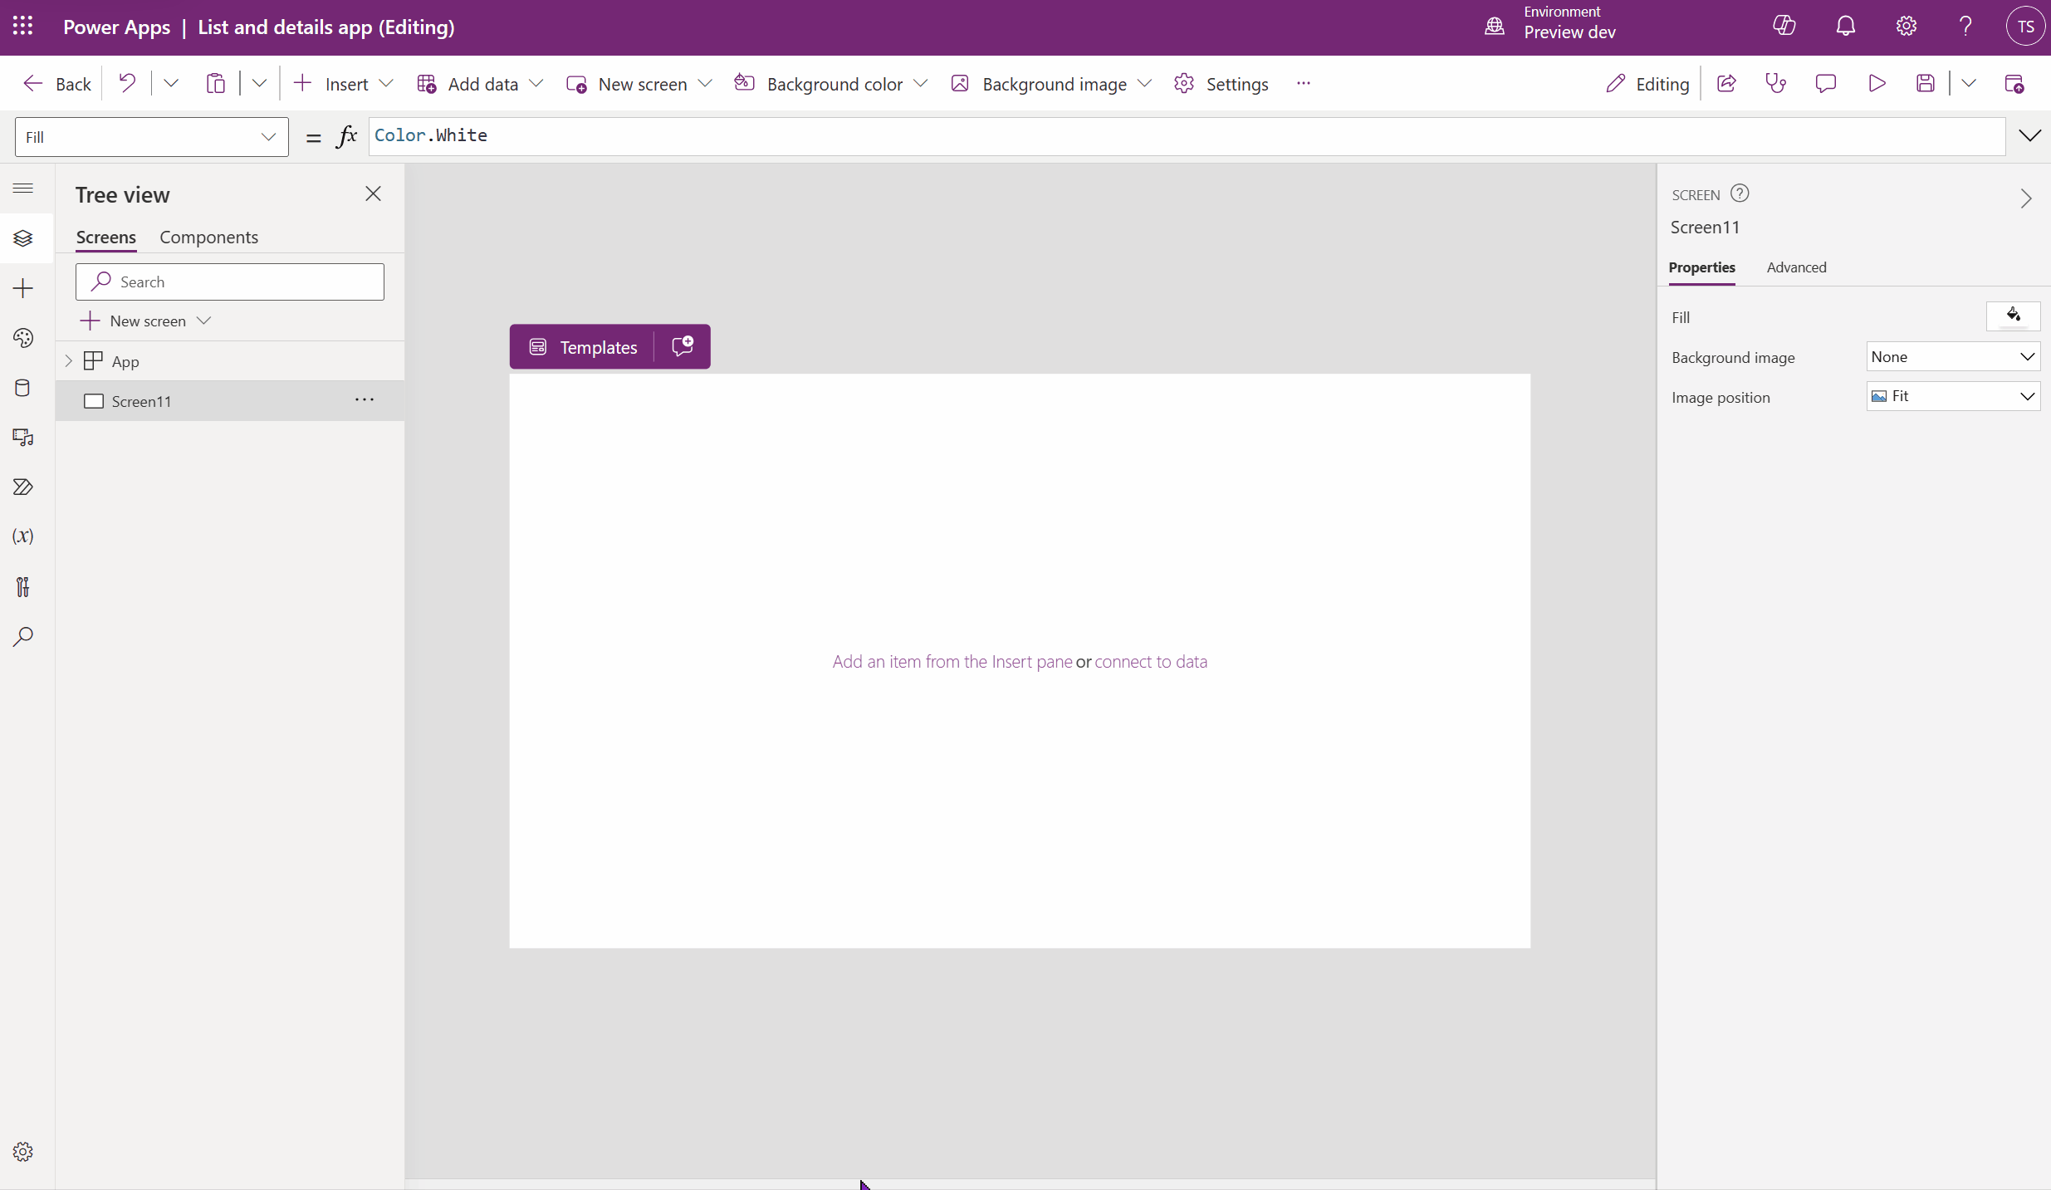Open the Background image dropdown set to None

coord(1951,356)
